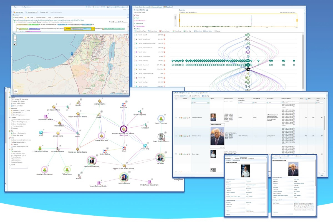
Task: Click Remove Nodes in the timeline toolbar
Action: 164,31
